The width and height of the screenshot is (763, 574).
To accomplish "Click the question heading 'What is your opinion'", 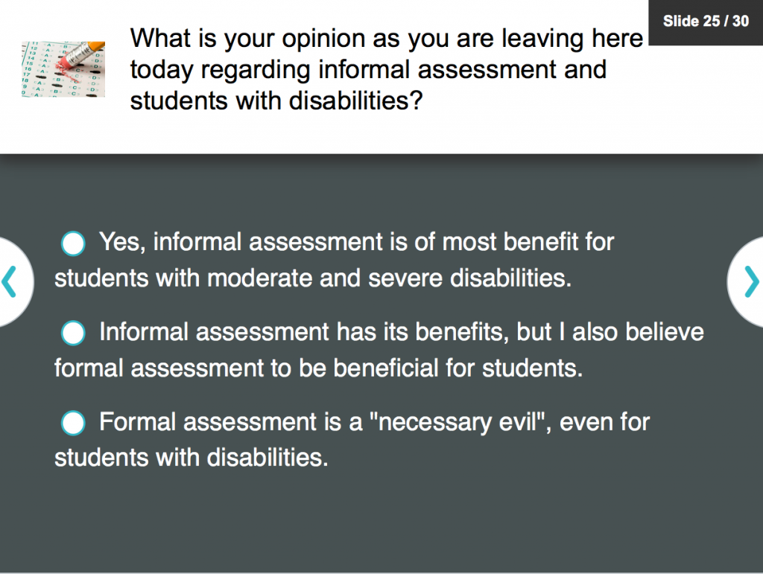I will tap(386, 38).
